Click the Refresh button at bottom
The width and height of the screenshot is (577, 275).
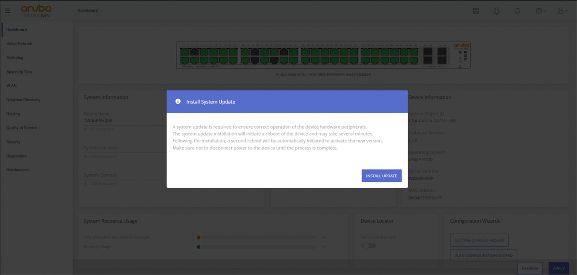(530, 268)
